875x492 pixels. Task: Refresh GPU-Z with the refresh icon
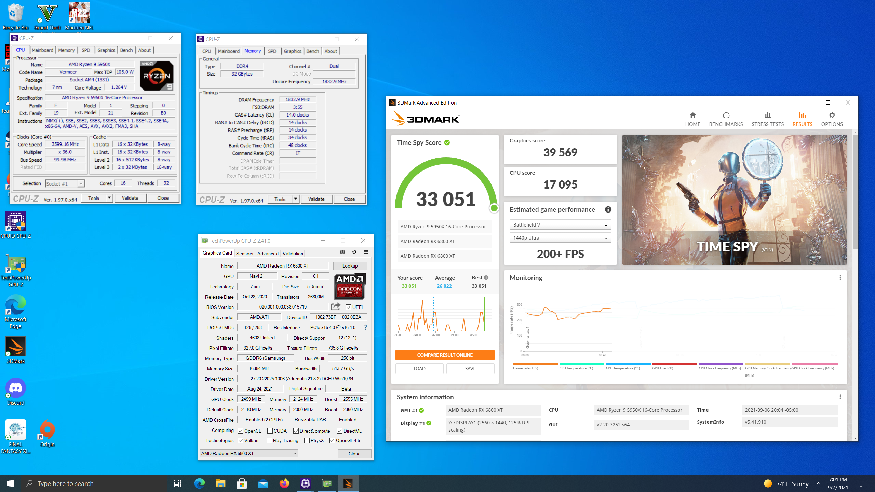[354, 252]
